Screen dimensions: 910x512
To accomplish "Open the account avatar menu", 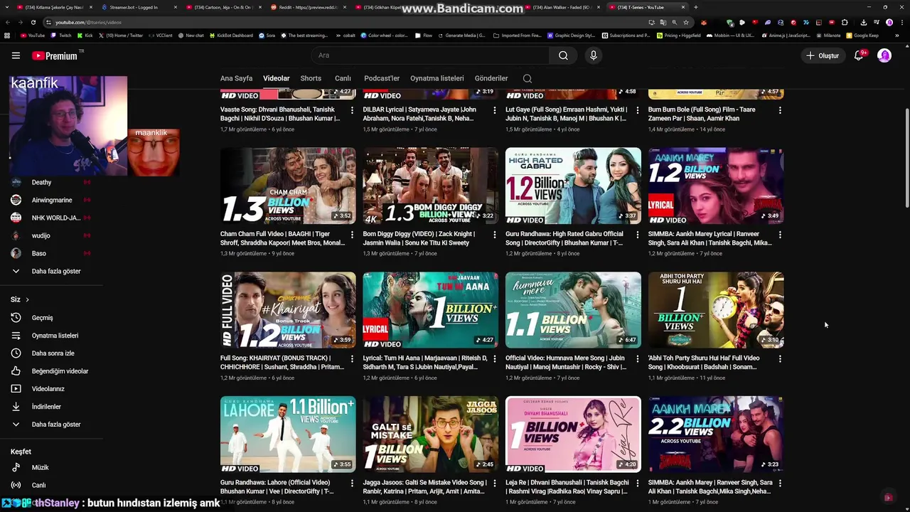I will 884,55.
